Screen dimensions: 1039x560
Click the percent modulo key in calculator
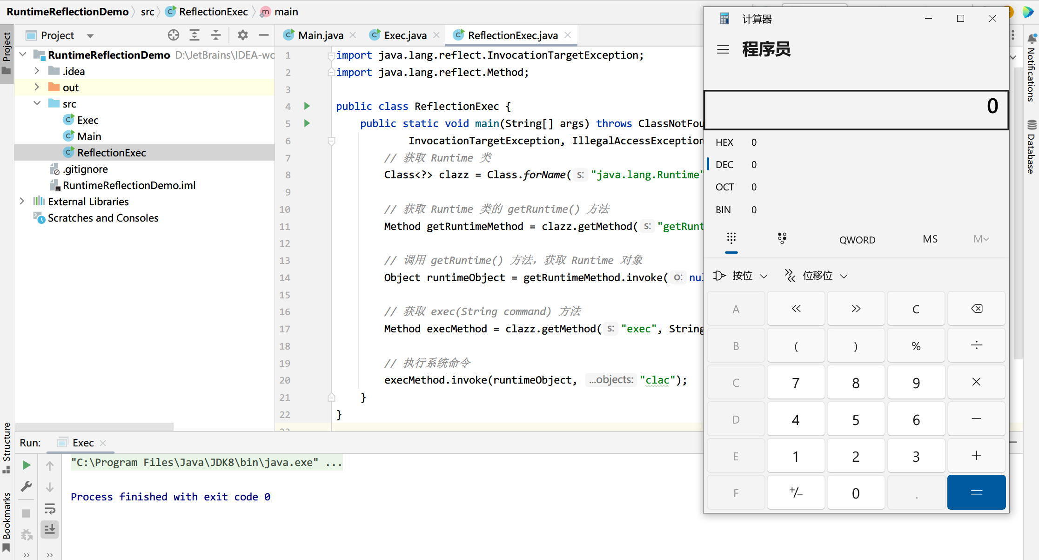(916, 345)
